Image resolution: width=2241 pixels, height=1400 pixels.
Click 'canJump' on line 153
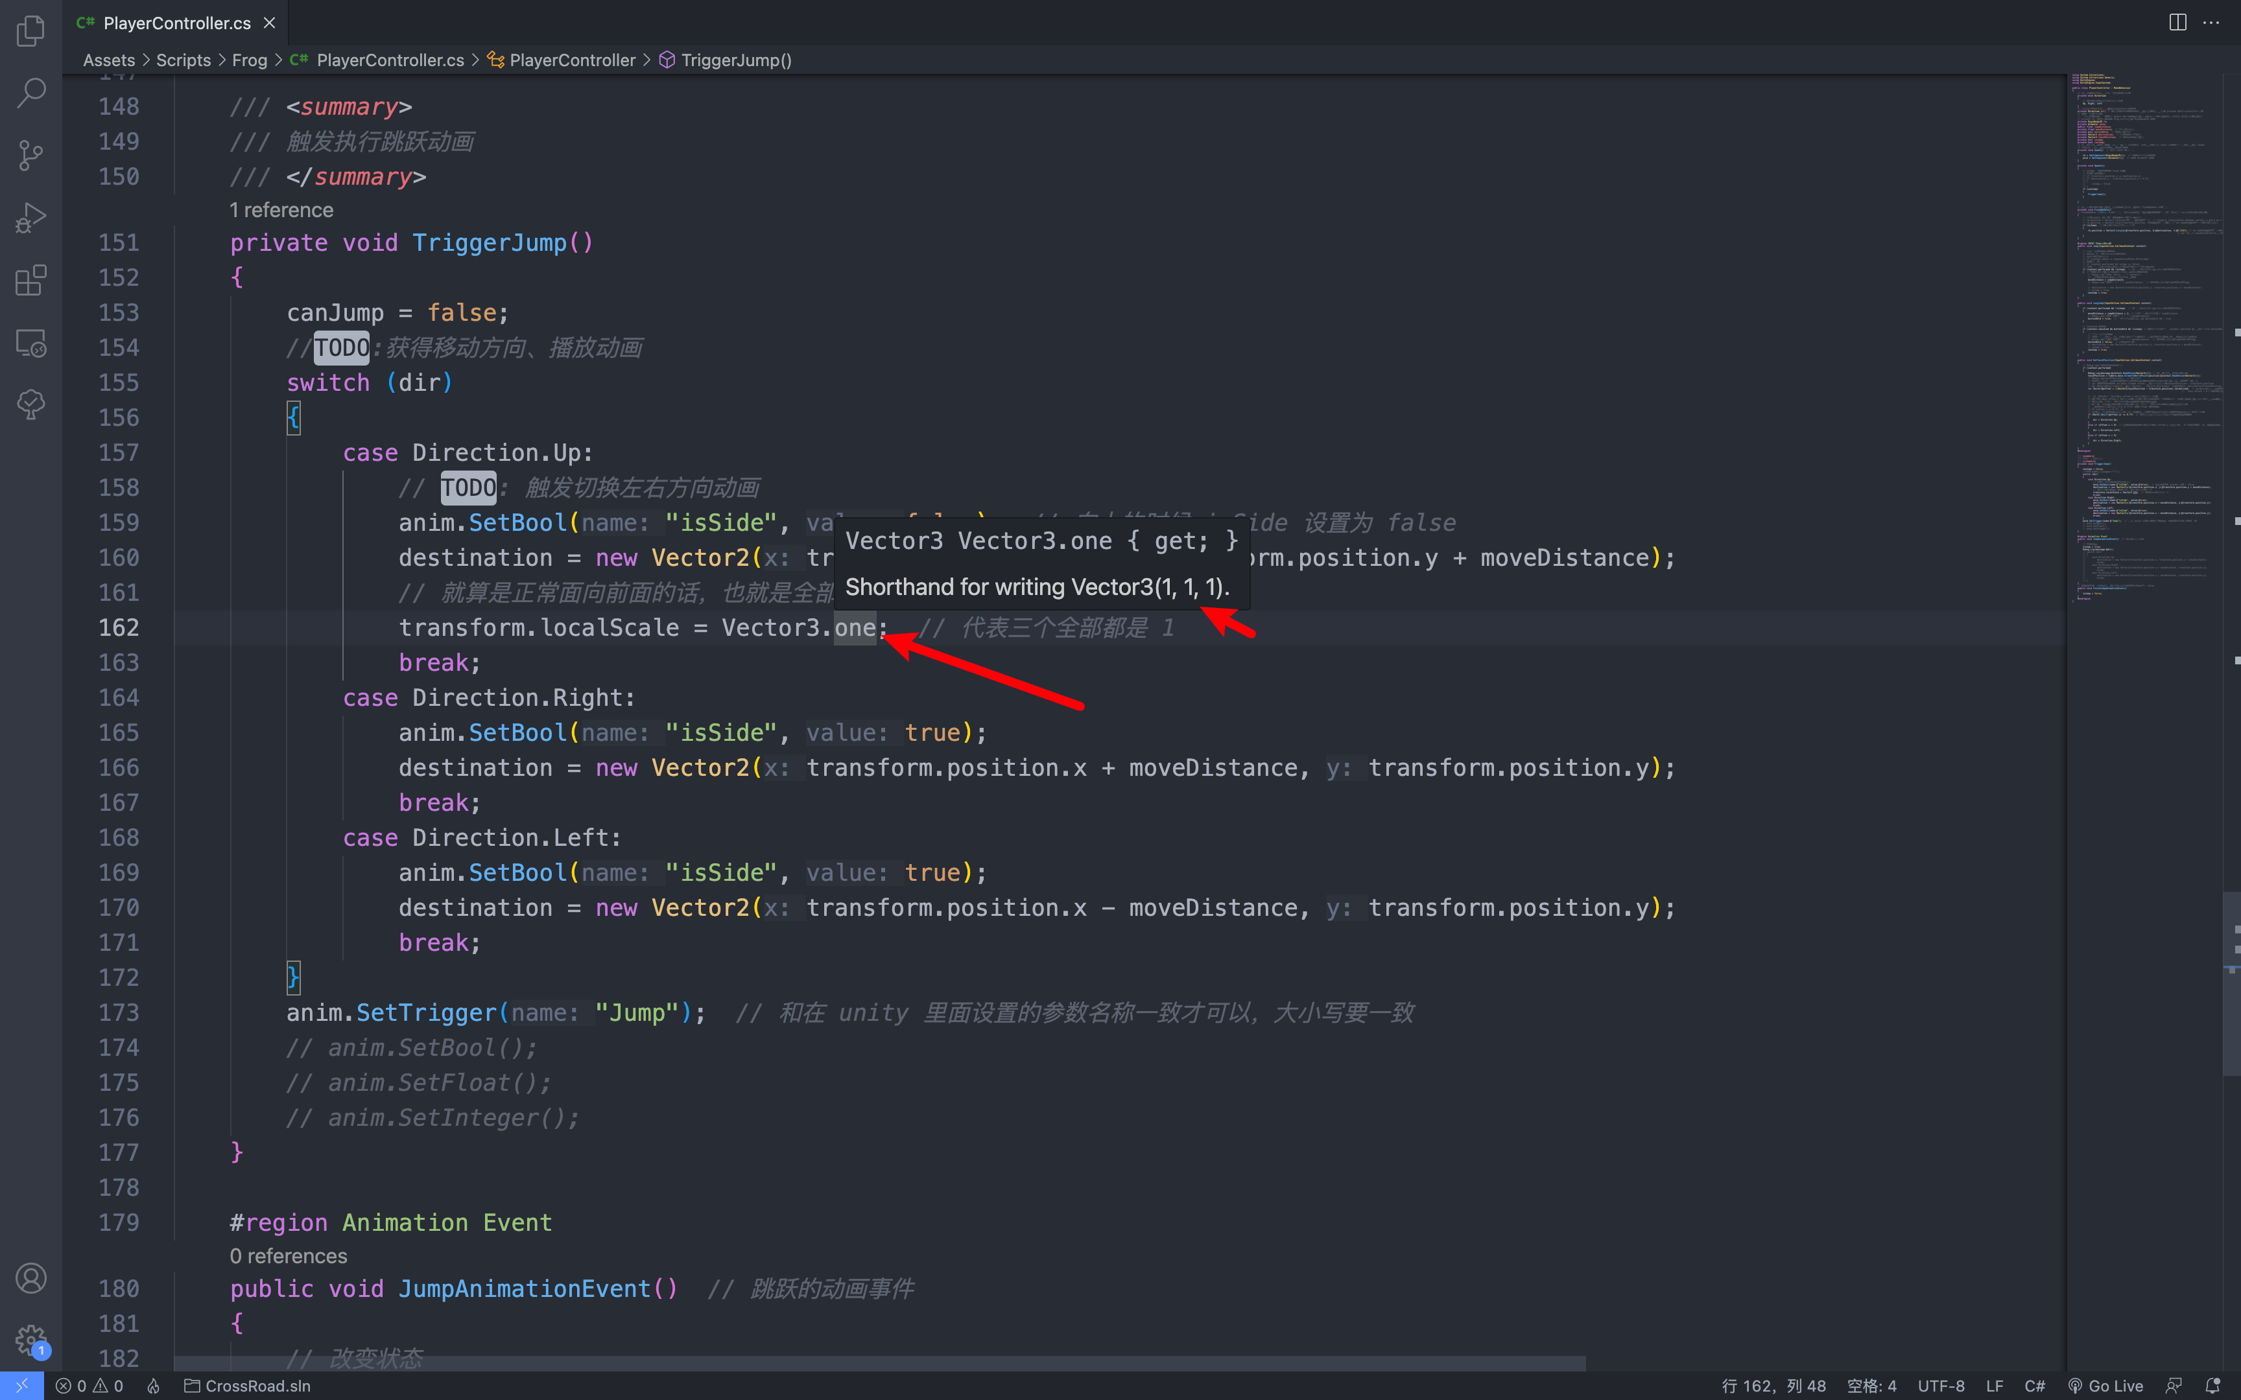point(335,313)
